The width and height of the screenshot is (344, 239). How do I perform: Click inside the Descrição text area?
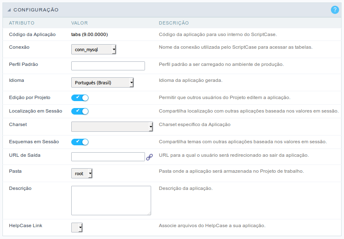pos(111,201)
